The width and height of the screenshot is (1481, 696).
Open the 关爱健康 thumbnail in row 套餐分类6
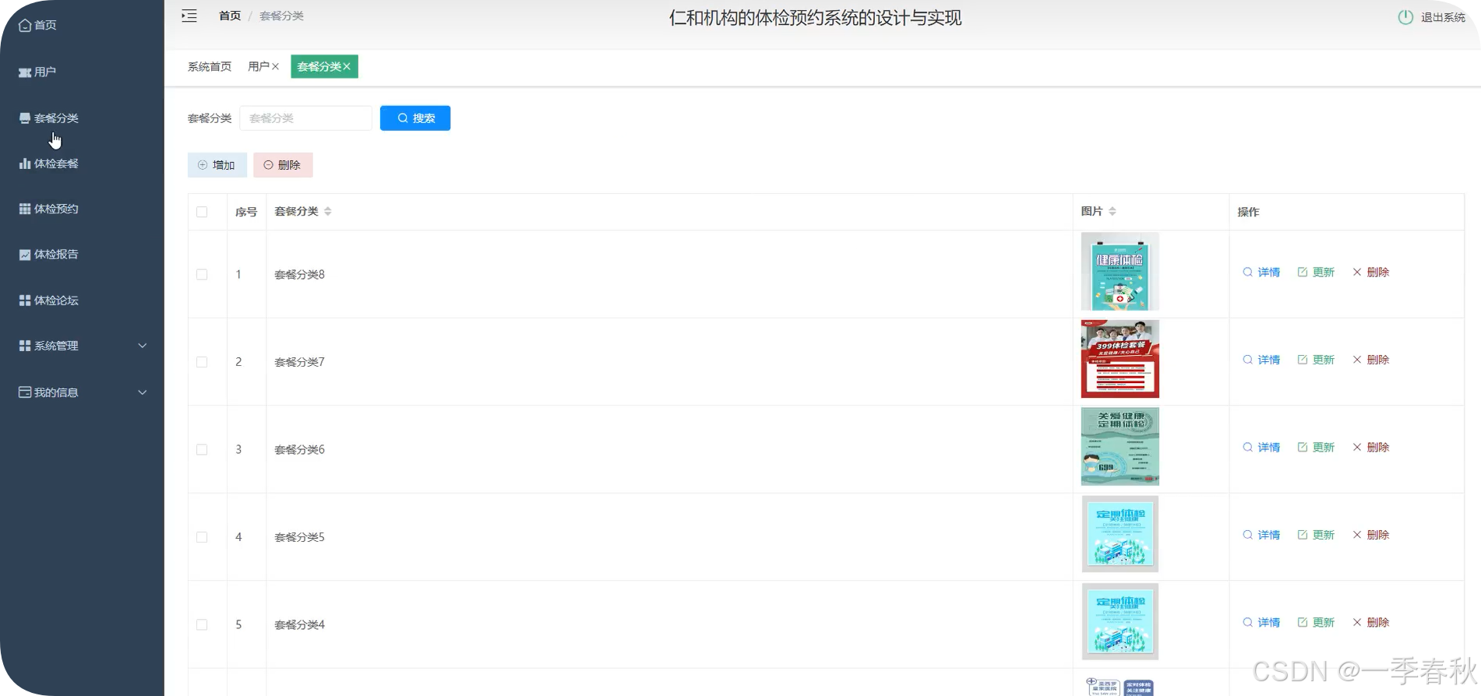tap(1120, 447)
